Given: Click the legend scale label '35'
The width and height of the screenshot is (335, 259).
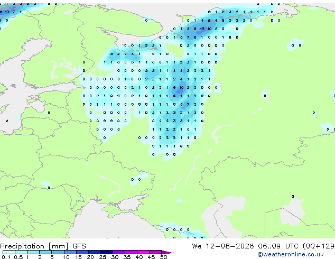Looking at the screenshot, I should pos(127,257).
